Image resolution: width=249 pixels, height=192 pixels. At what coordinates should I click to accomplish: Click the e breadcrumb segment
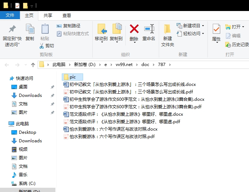pos(105,65)
